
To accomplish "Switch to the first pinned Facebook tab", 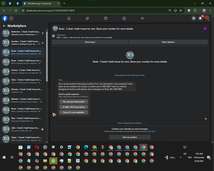I will coord(10,3).
